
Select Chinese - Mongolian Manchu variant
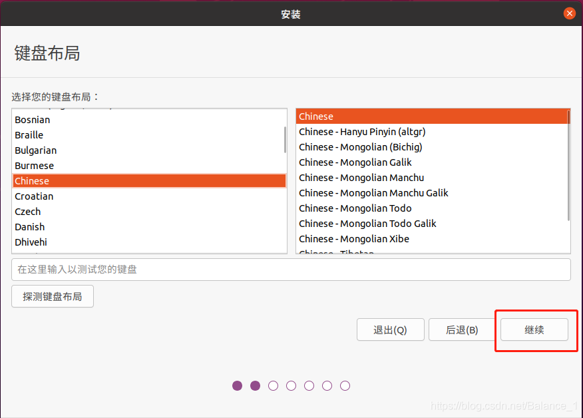click(433, 178)
